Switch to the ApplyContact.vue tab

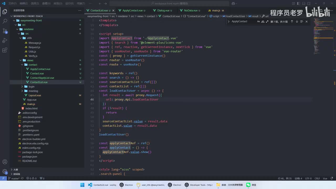coord(132,10)
